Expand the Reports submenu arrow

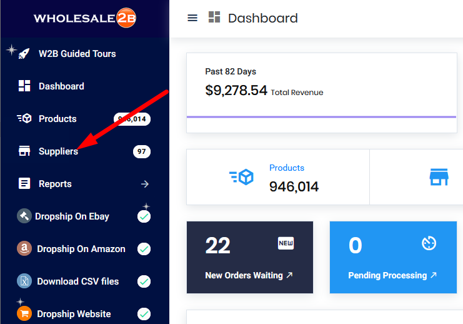[145, 184]
